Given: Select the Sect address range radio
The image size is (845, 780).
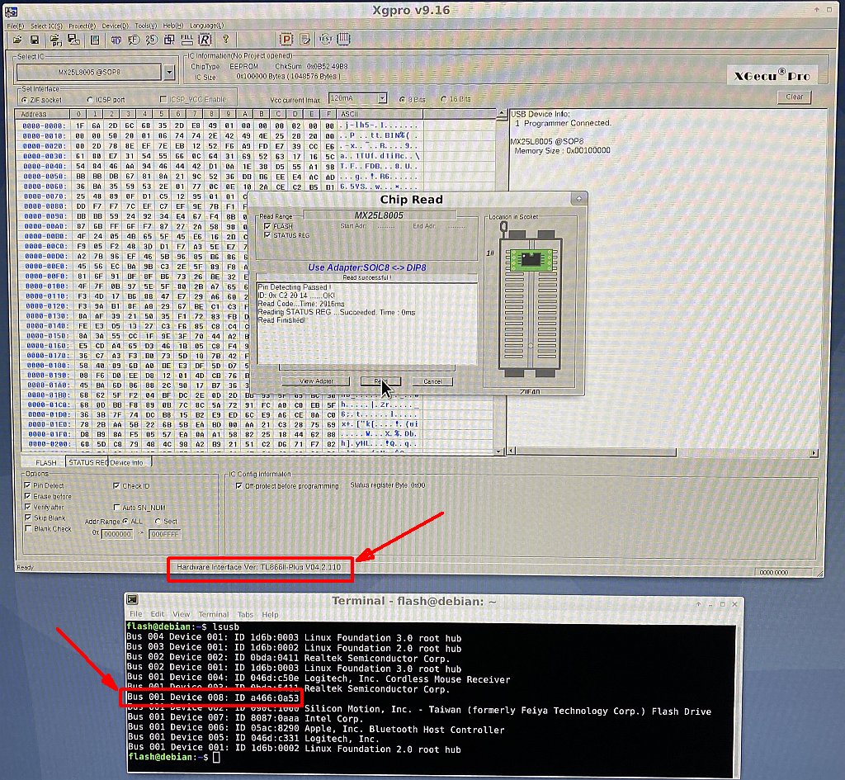Looking at the screenshot, I should [x=158, y=522].
